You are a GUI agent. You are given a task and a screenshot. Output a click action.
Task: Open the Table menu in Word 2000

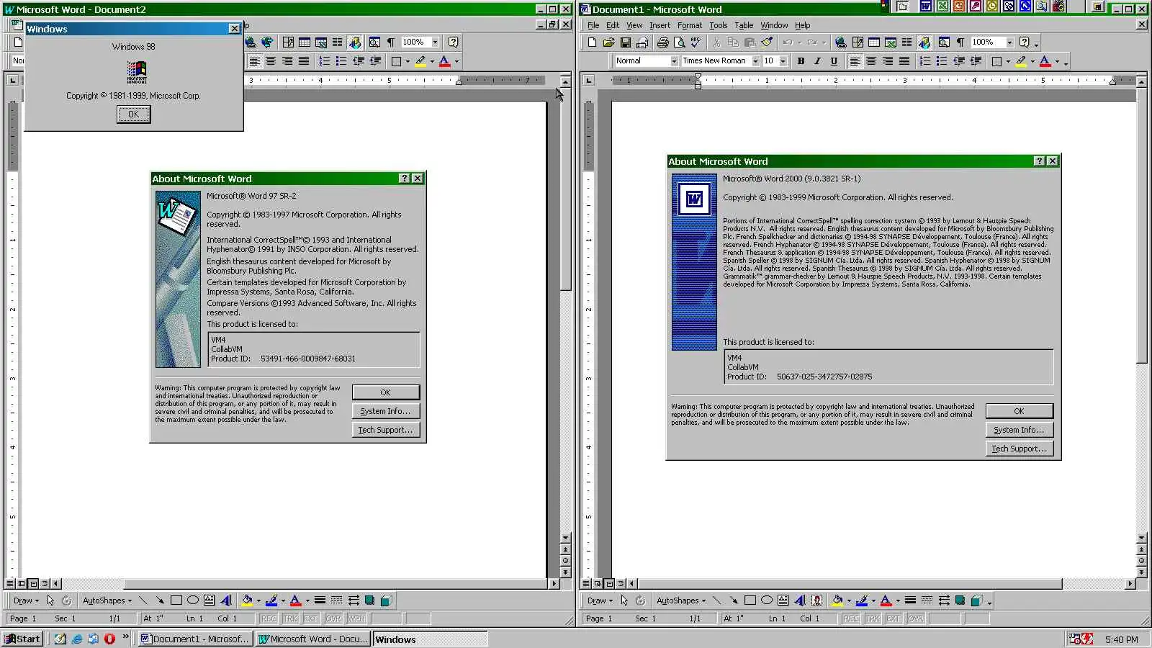pyautogui.click(x=744, y=25)
